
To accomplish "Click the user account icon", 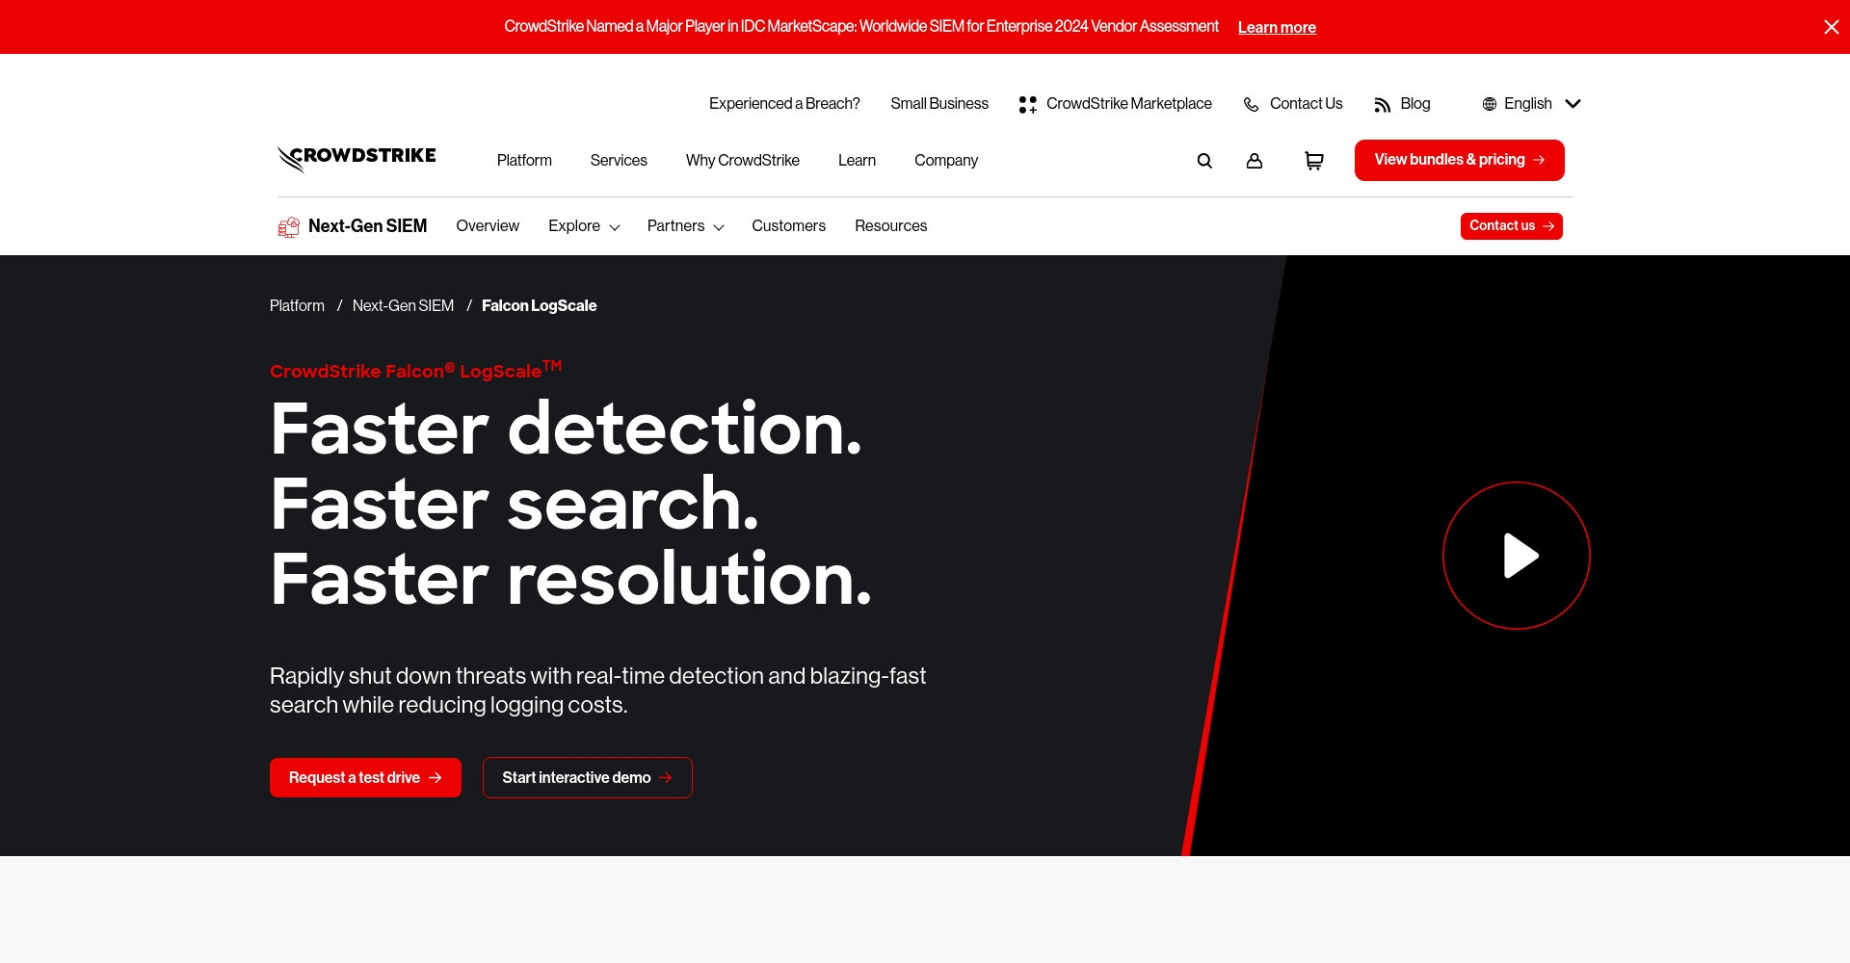I will (1255, 161).
